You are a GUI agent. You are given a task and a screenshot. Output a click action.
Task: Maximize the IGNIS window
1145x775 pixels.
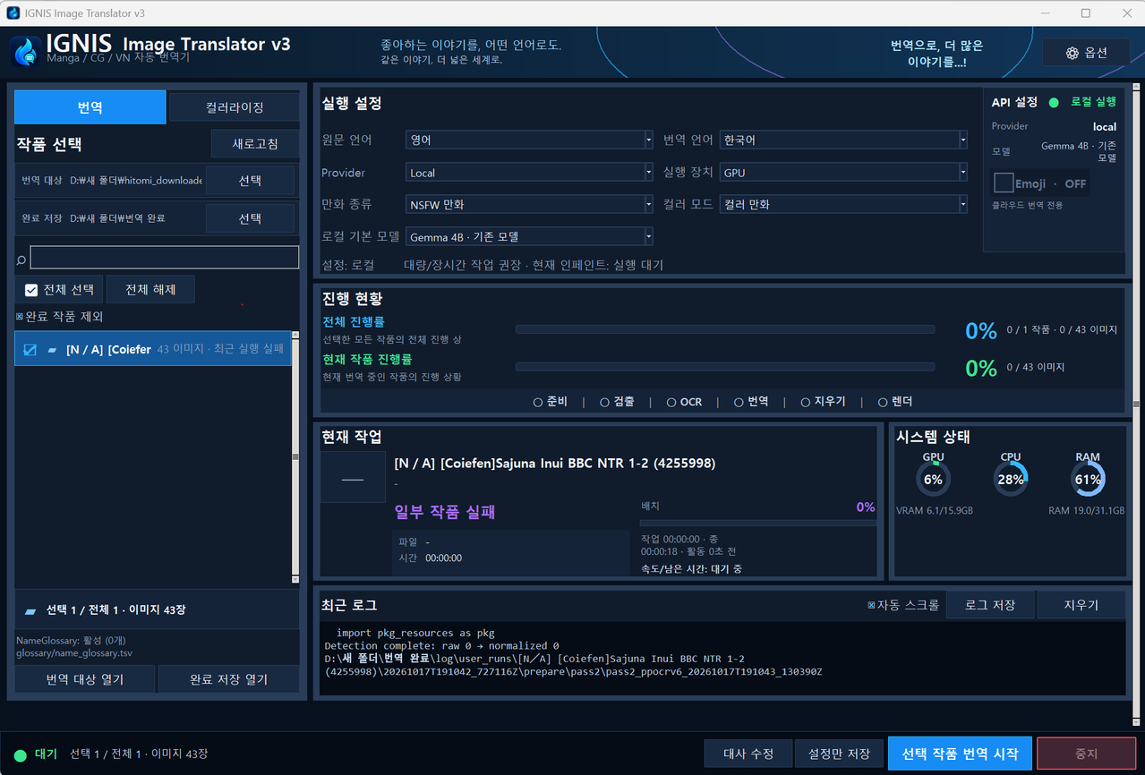click(x=1086, y=13)
